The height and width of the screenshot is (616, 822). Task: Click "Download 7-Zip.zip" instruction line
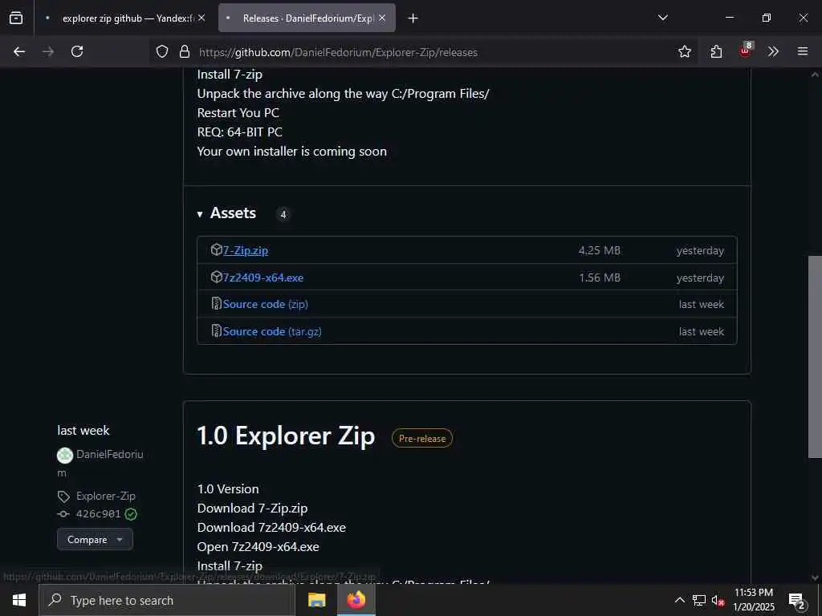[253, 508]
